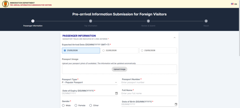Go to Passenger Information step label
Image resolution: width=240 pixels, height=108 pixels.
tap(33, 26)
